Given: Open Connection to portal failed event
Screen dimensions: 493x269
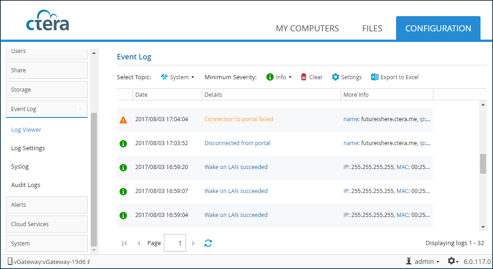Looking at the screenshot, I should click(x=239, y=119).
